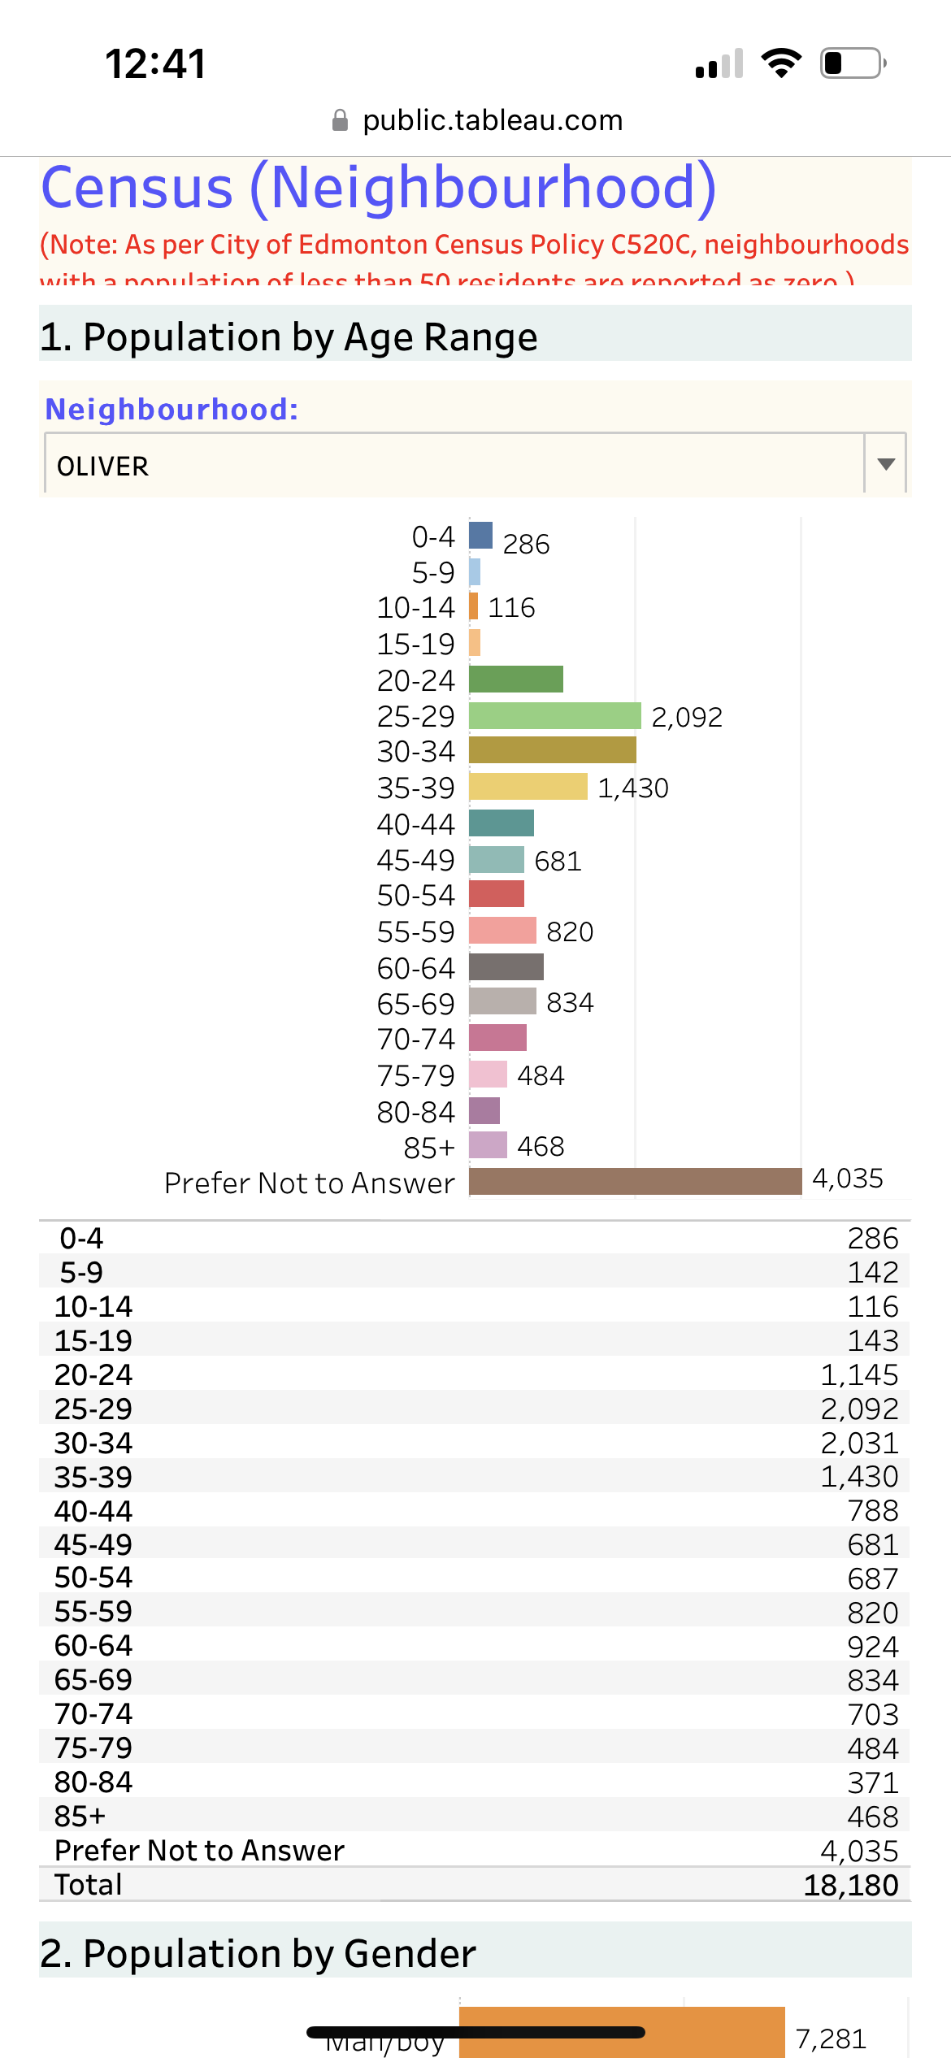The image size is (951, 2058).
Task: Select the 60-64 table row
Action: tap(475, 1646)
